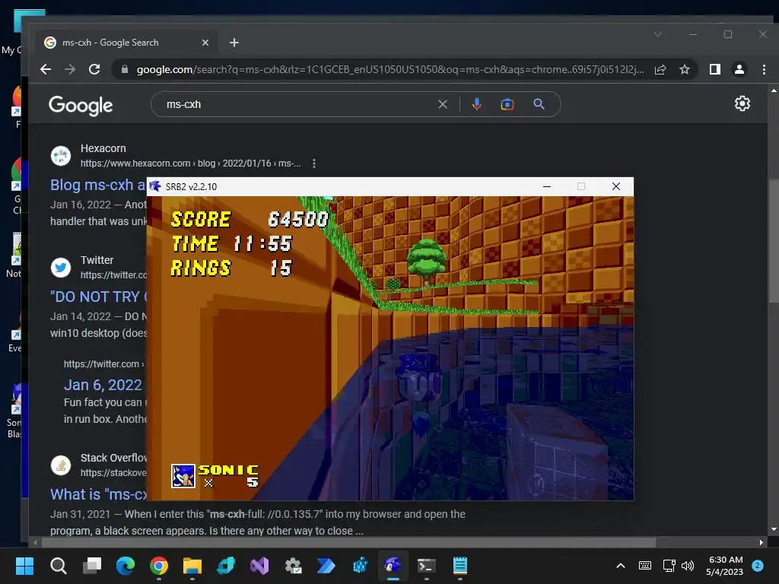Open Chrome three-dot menu
This screenshot has height=584, width=779.
tap(764, 69)
